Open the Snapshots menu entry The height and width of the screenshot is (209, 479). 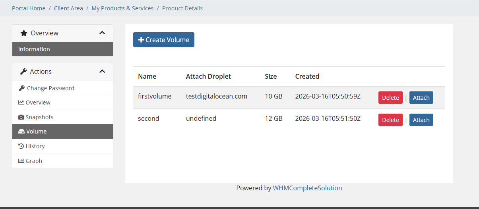click(39, 117)
